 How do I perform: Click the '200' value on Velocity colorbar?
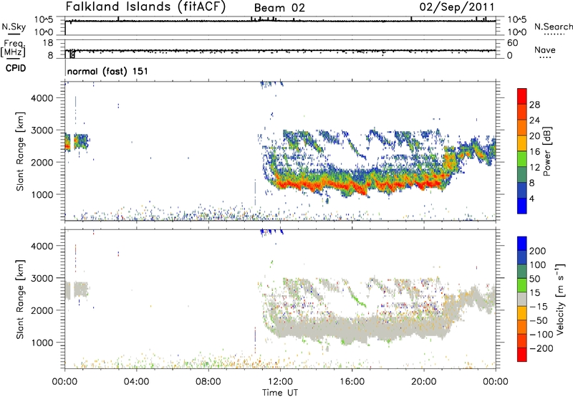click(x=538, y=251)
